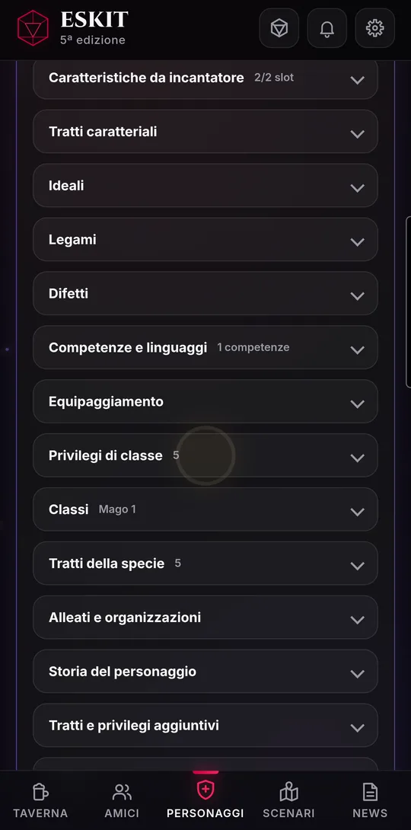Select Personaggi shield icon
The width and height of the screenshot is (411, 830).
(205, 791)
